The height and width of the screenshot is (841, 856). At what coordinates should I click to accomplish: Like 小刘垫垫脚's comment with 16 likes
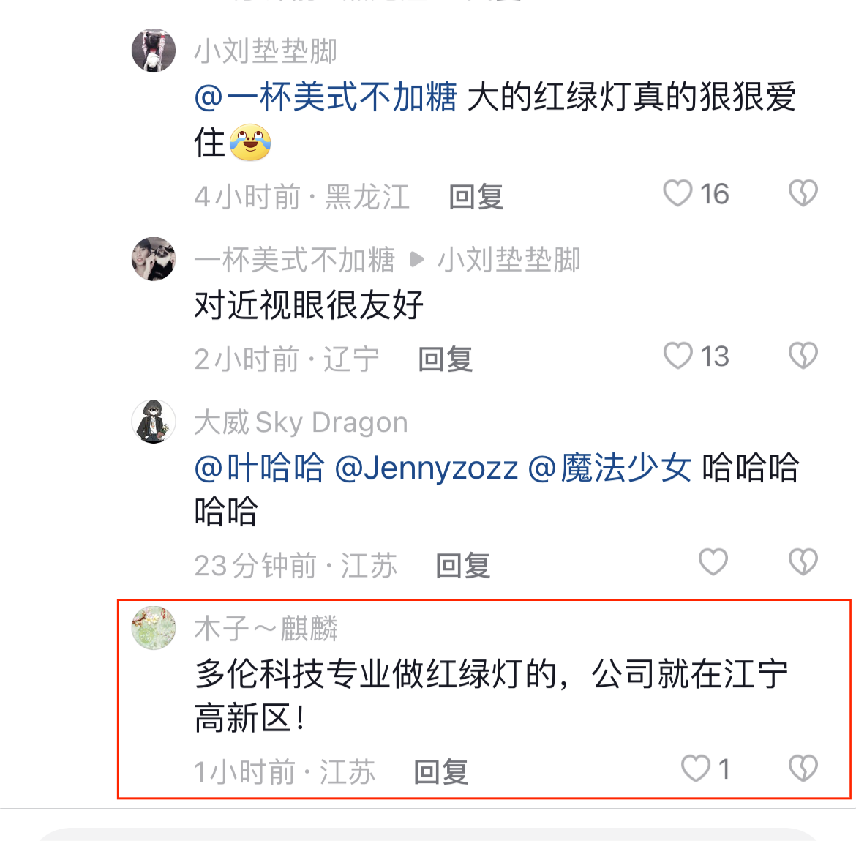(x=677, y=194)
